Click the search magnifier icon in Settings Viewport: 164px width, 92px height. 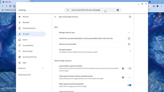click(x=68, y=10)
